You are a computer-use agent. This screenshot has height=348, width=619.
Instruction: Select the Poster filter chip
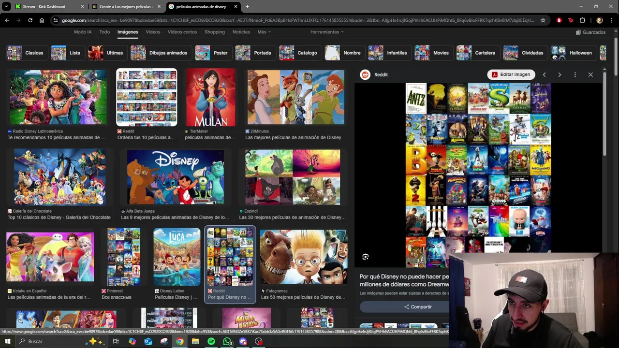[213, 53]
